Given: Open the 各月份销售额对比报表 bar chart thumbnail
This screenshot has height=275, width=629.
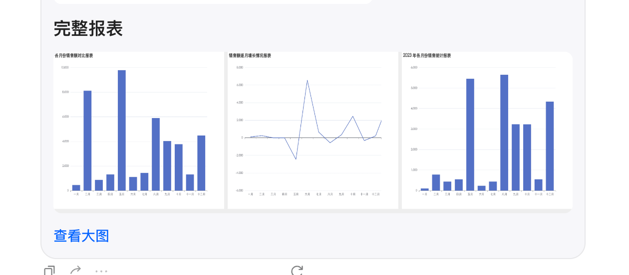Looking at the screenshot, I should [139, 131].
